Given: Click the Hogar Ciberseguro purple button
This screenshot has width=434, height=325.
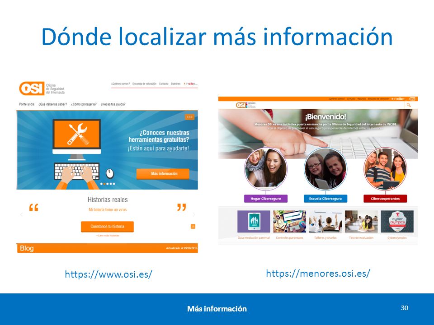Looking at the screenshot, I should click(266, 199).
